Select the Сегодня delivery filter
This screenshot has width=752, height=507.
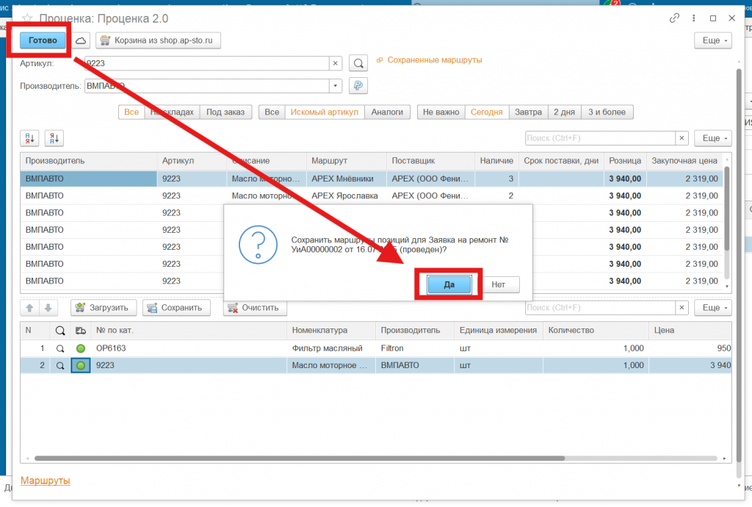486,112
